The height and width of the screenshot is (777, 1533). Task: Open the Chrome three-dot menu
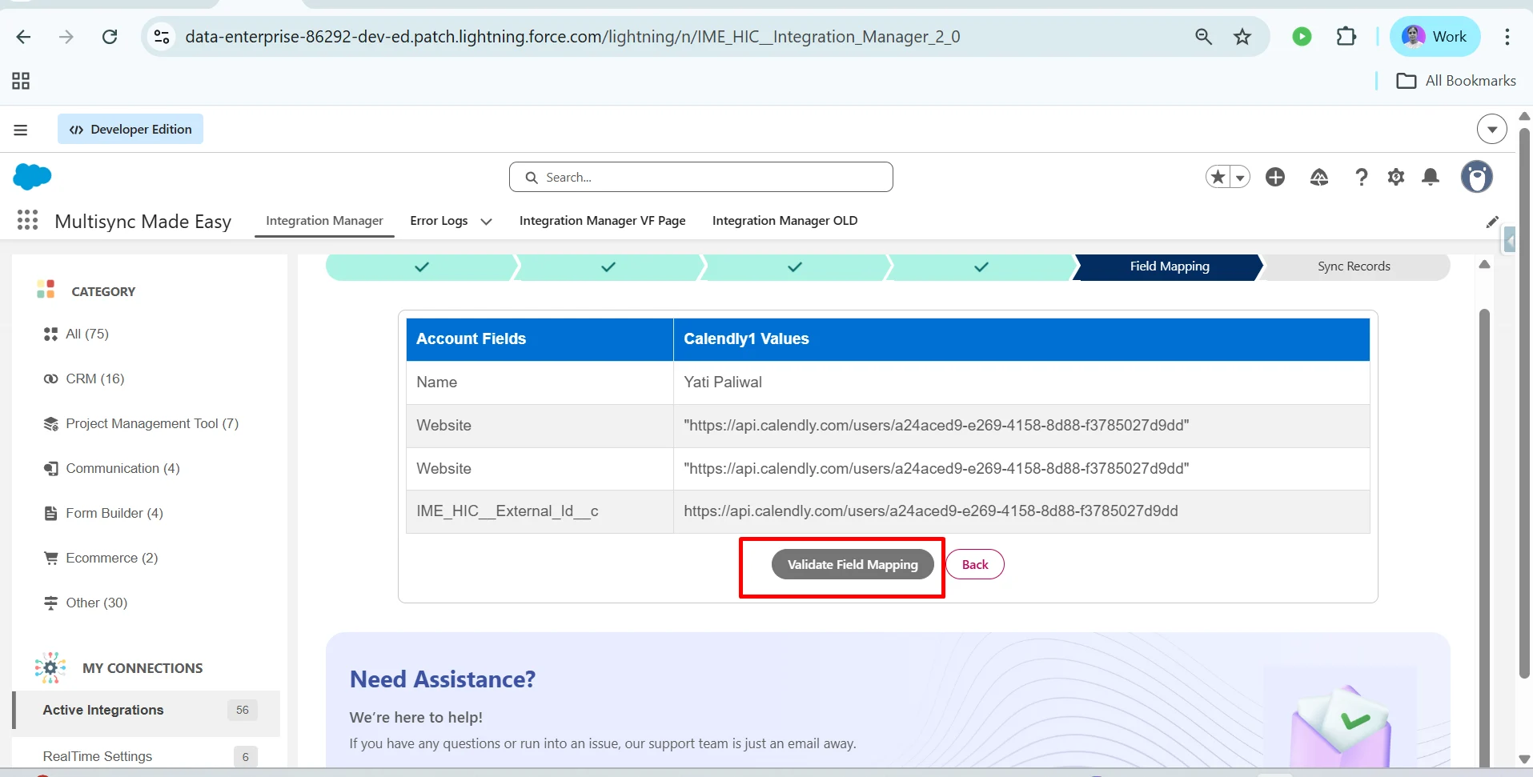1507,37
